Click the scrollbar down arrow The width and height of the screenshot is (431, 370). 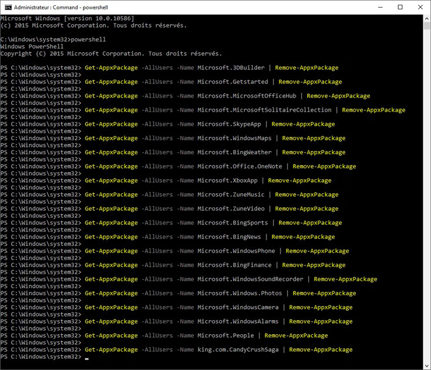(x=427, y=366)
